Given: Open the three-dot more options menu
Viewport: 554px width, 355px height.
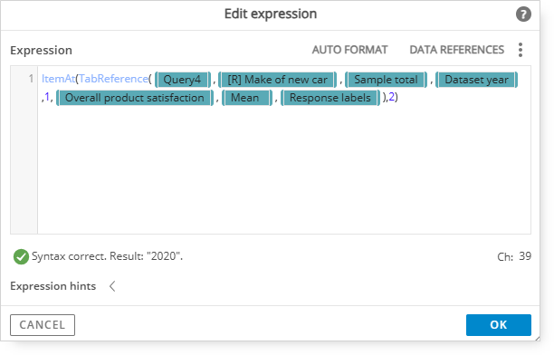Looking at the screenshot, I should click(521, 50).
